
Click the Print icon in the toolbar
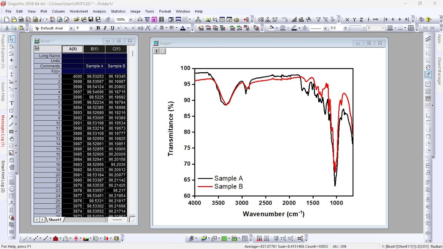click(140, 20)
